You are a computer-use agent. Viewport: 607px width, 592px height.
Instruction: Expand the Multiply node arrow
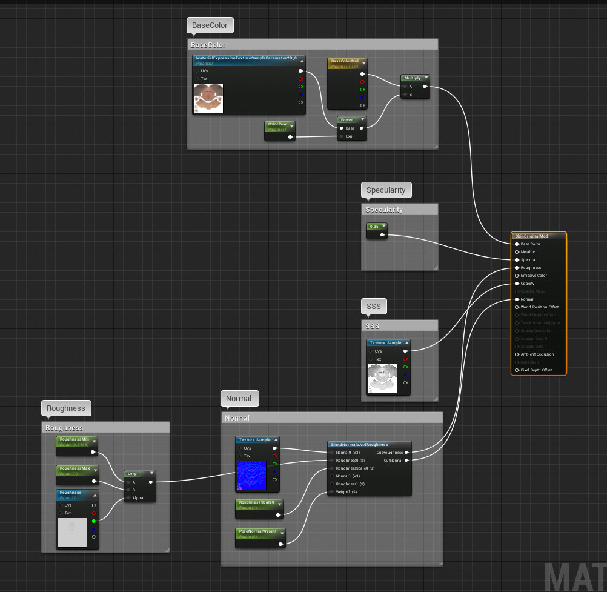[426, 78]
